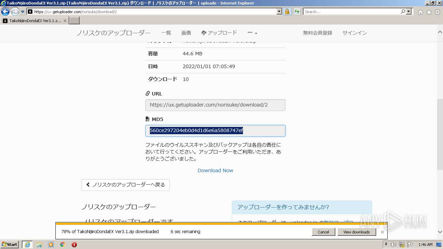Image resolution: width=443 pixels, height=249 pixels.
Task: Open the アップロード menu item
Action: [x=219, y=33]
